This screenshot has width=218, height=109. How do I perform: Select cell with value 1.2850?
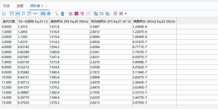[33, 32]
